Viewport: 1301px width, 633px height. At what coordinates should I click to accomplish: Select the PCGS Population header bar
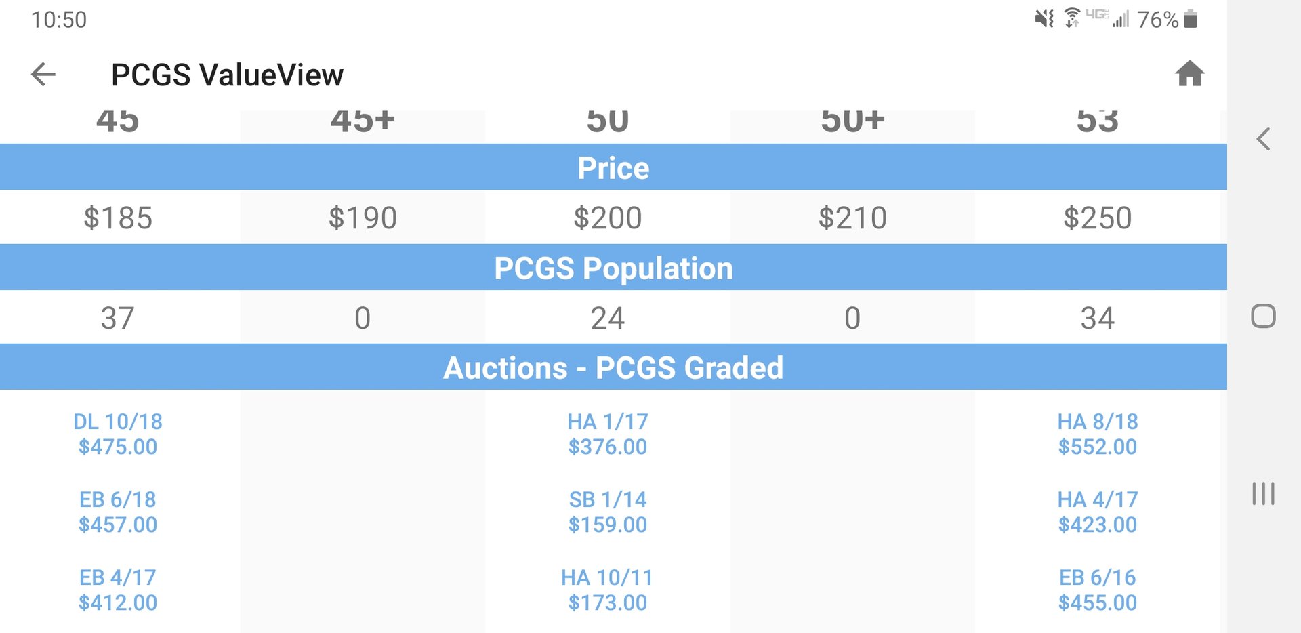(613, 268)
